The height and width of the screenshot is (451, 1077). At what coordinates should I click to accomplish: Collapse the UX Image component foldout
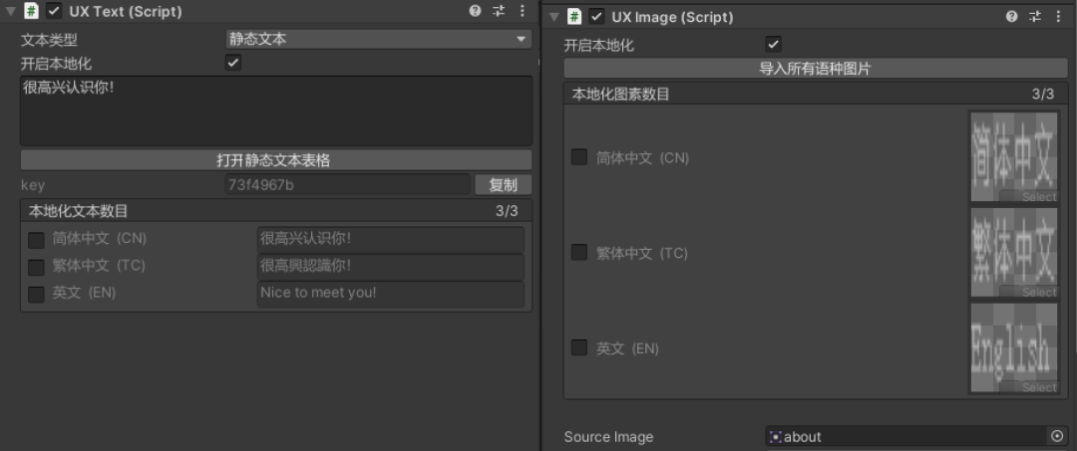pyautogui.click(x=553, y=17)
